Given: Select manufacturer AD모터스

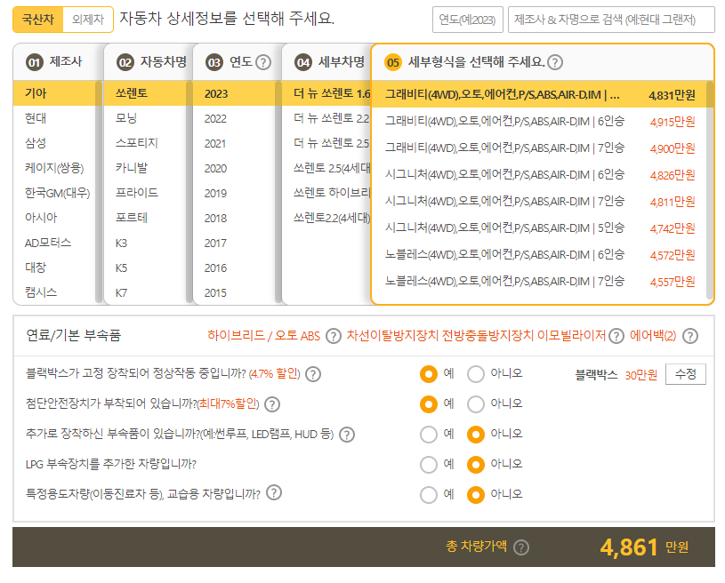Looking at the screenshot, I should (54, 243).
